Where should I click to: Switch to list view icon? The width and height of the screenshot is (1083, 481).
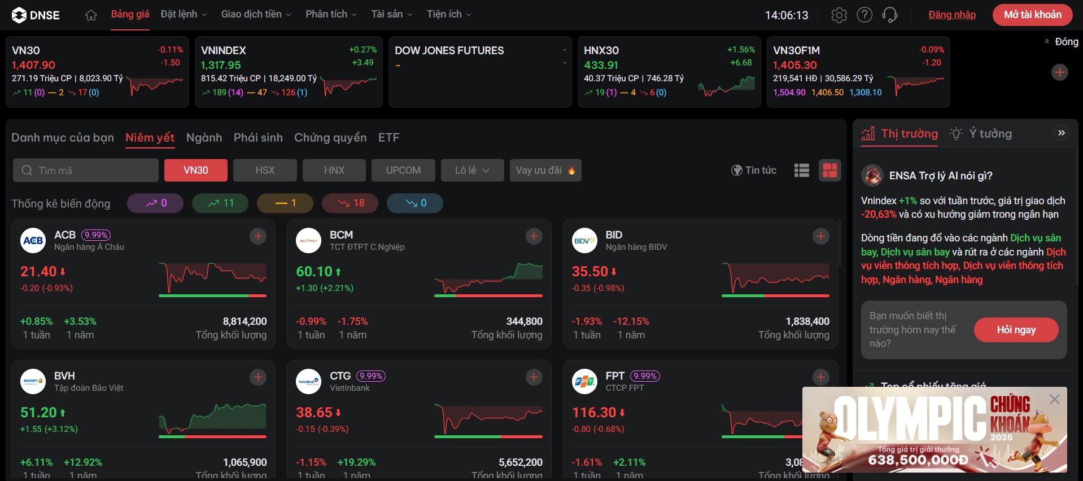(802, 170)
